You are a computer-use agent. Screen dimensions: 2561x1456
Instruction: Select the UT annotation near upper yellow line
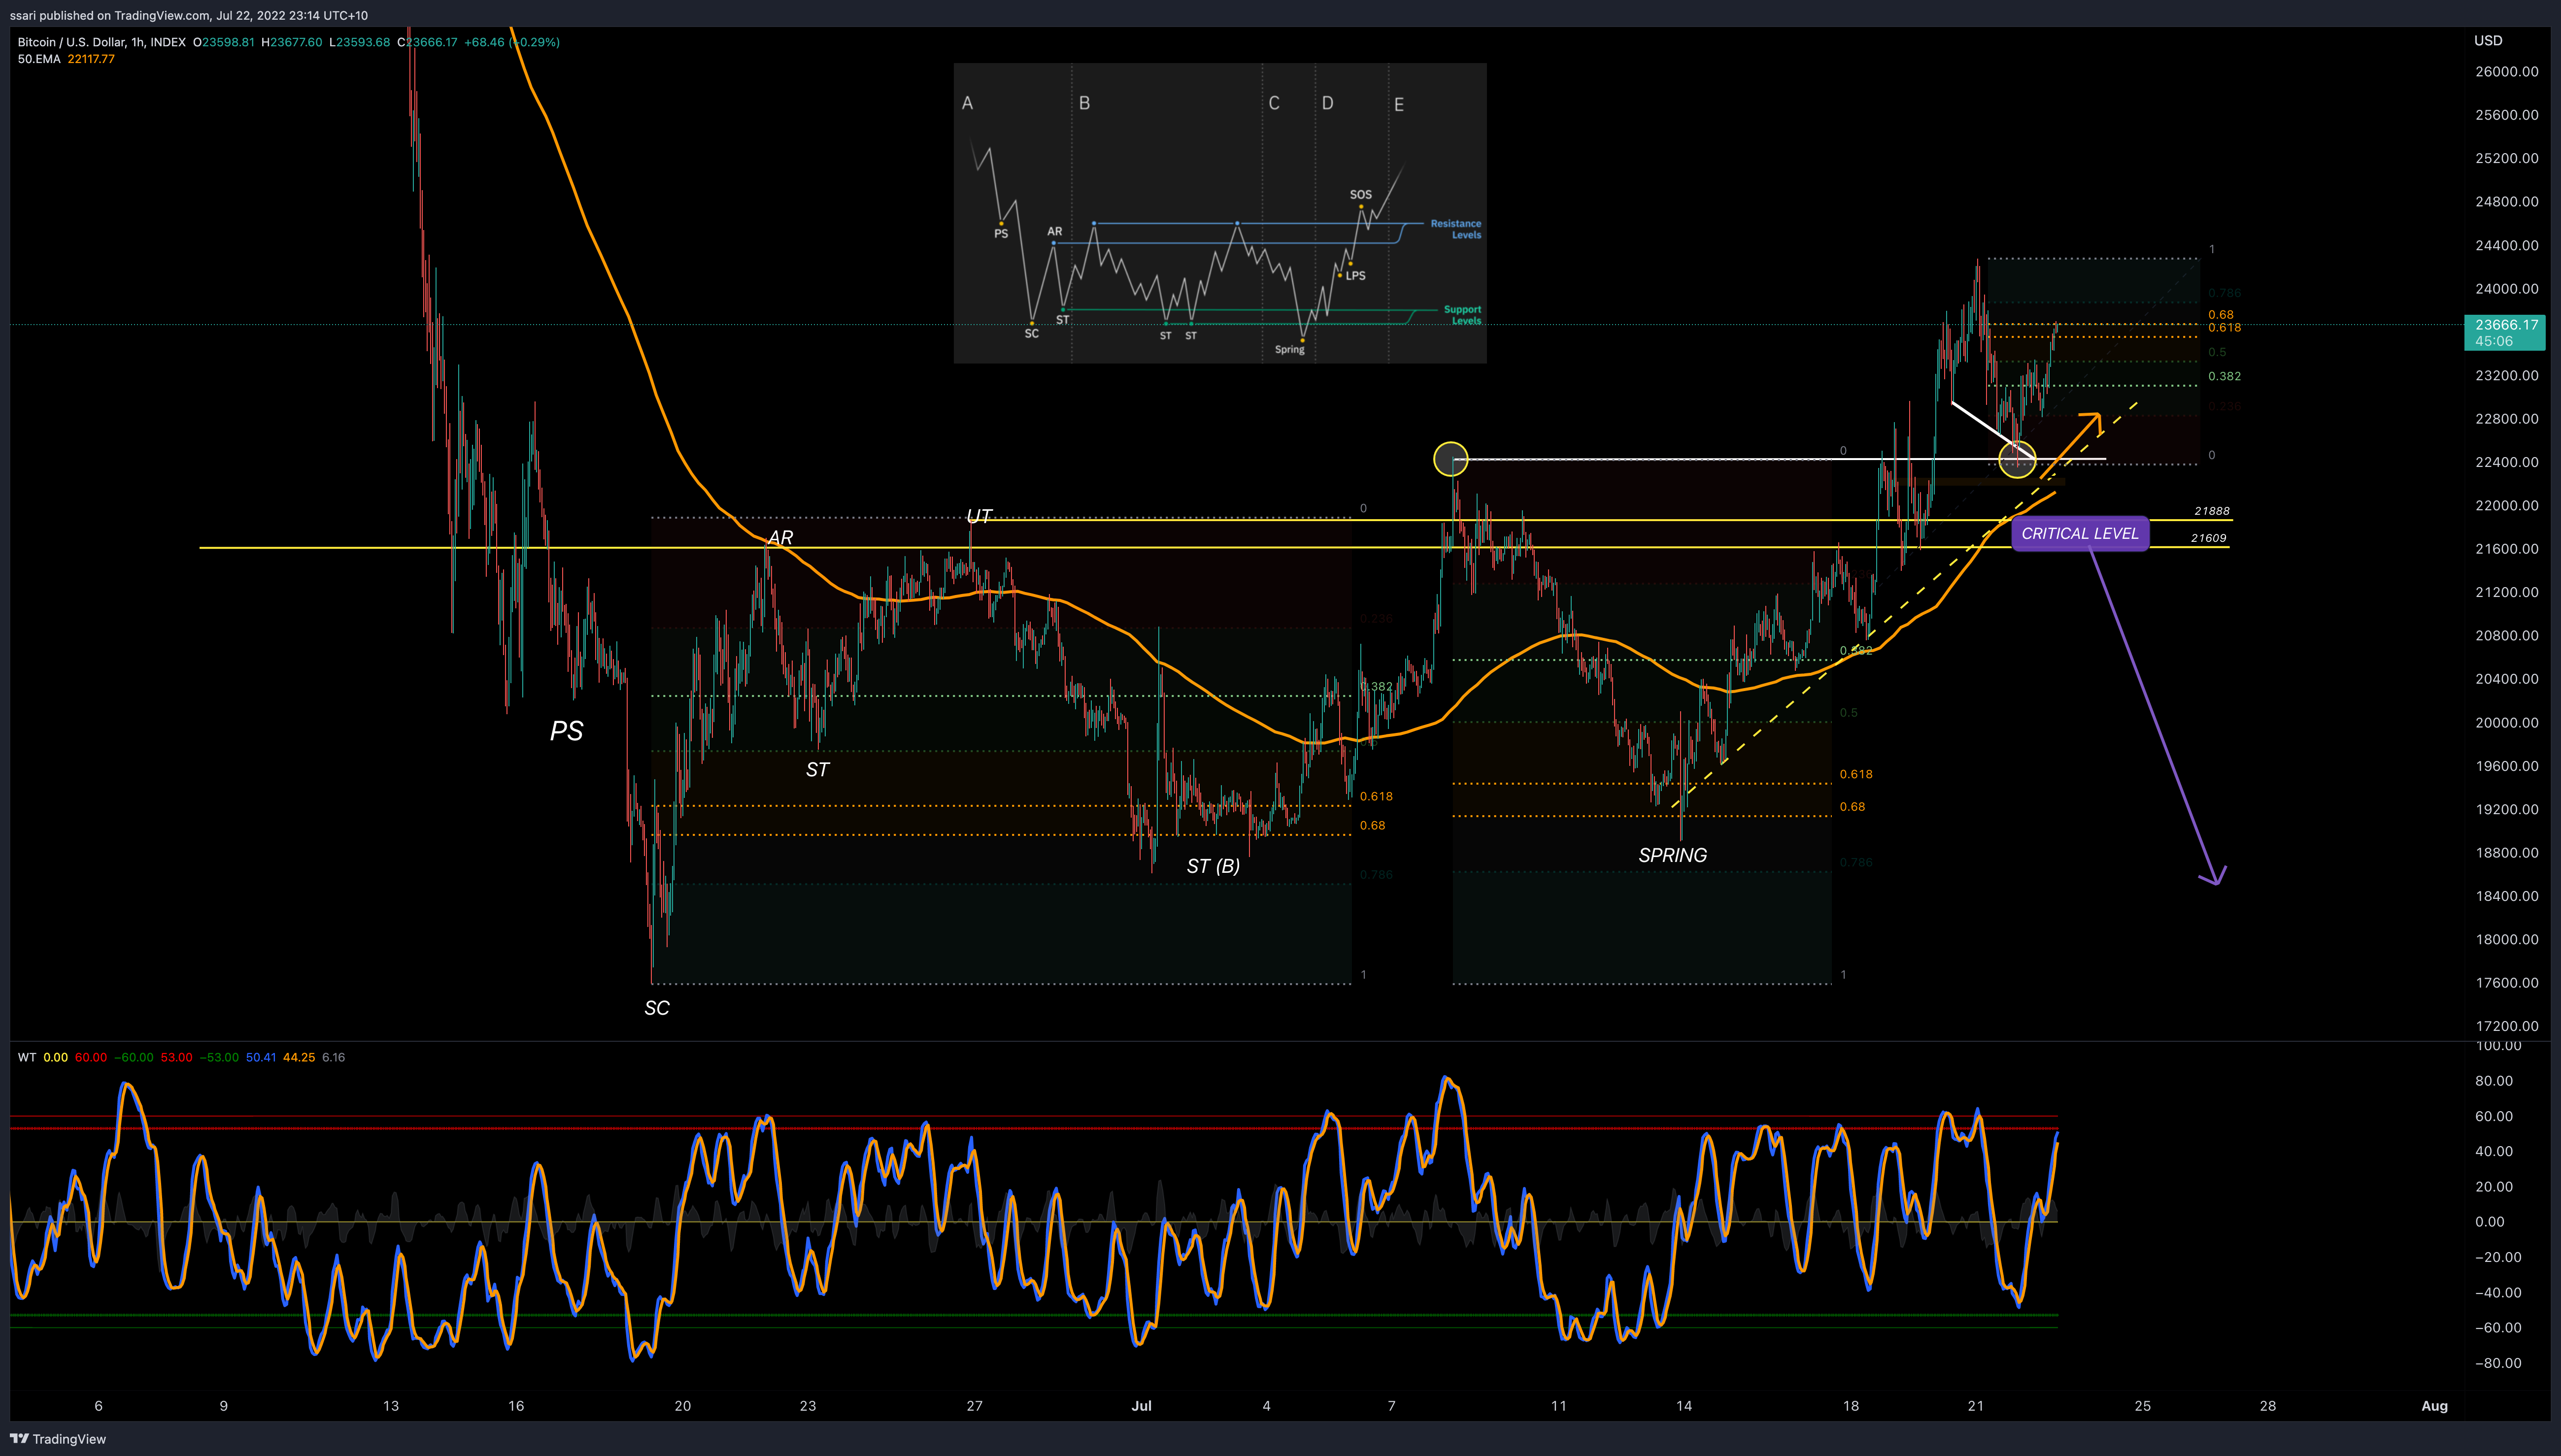point(979,516)
